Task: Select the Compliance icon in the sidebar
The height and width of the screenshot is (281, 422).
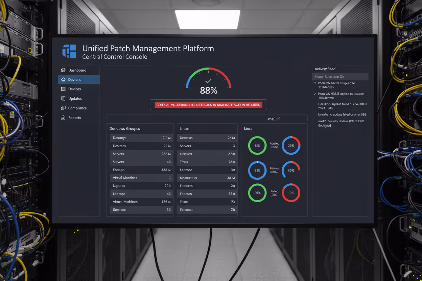Action: click(63, 108)
